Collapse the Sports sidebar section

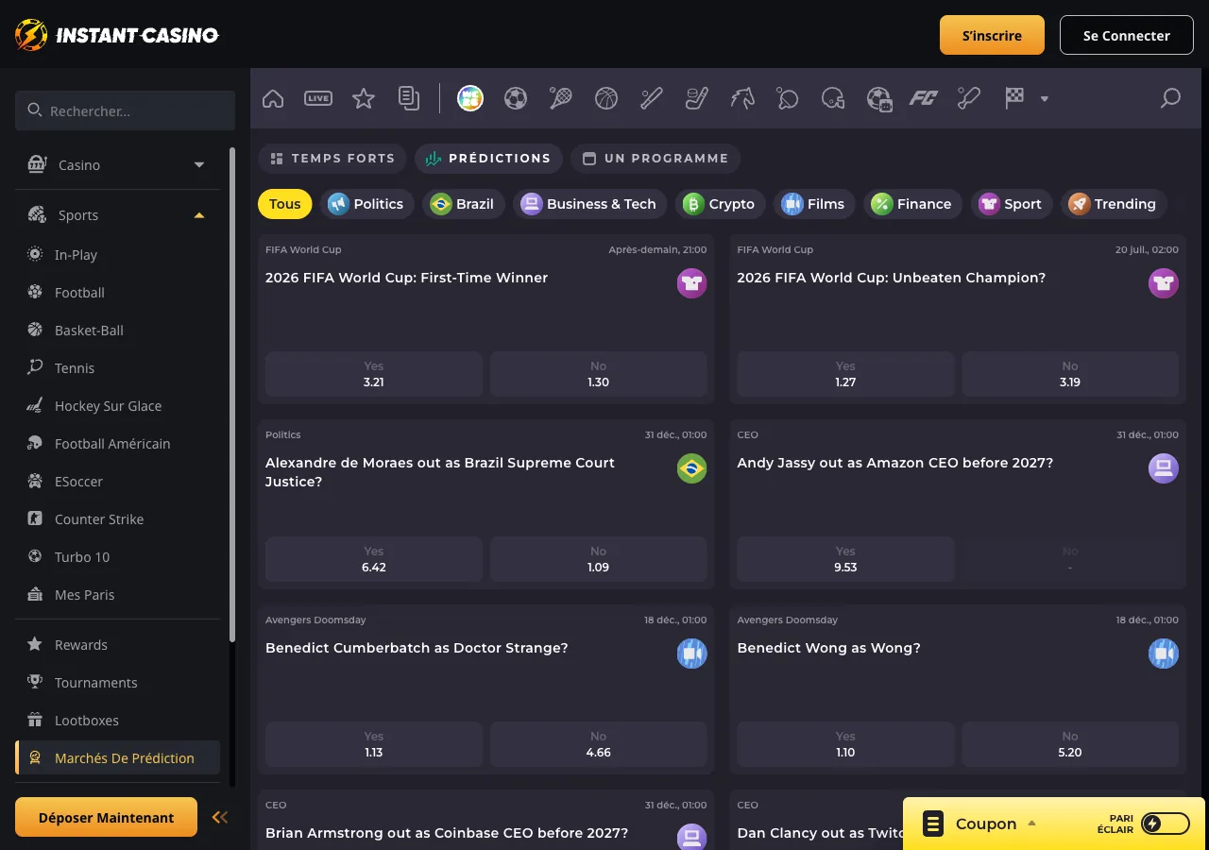click(117, 214)
